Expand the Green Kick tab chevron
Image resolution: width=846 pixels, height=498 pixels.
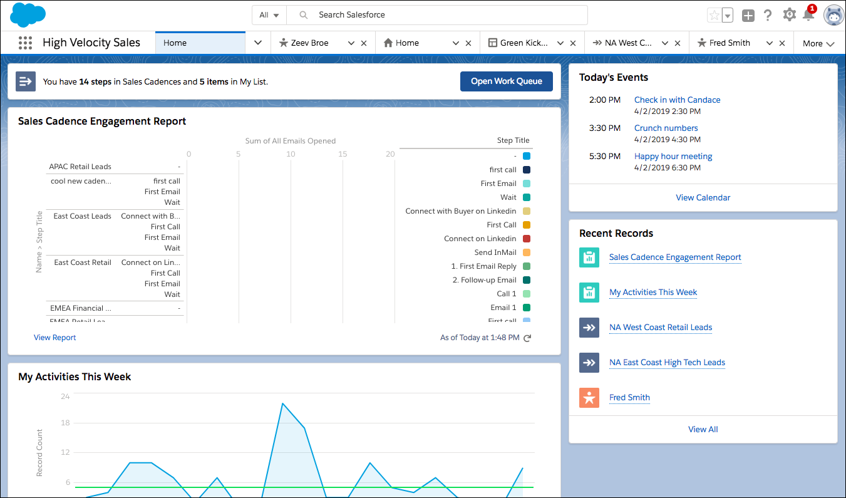560,43
